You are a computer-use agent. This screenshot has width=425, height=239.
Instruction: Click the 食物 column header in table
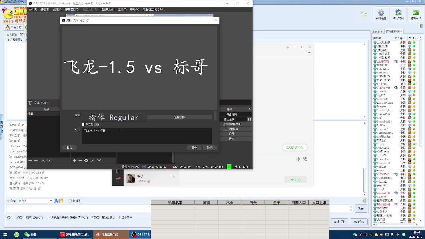[x=206, y=202]
